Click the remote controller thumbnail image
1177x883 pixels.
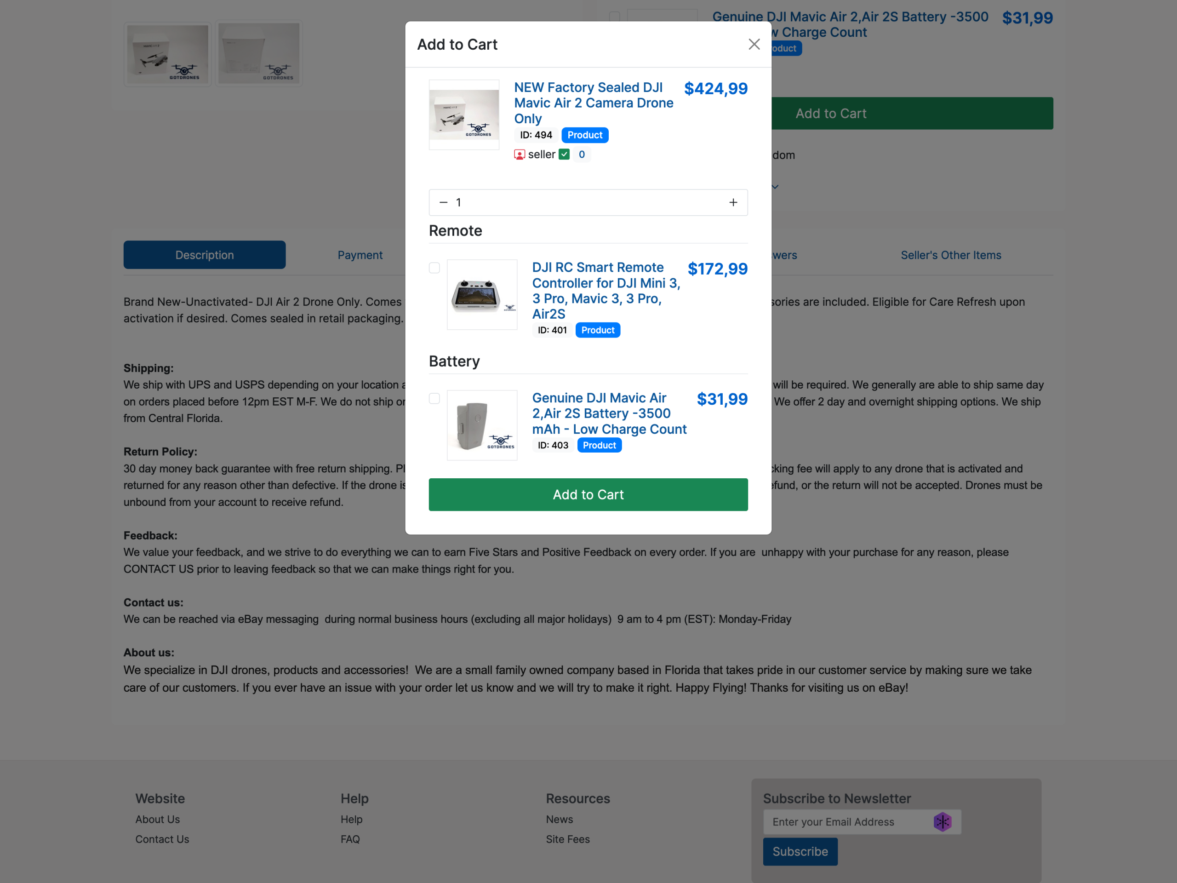pyautogui.click(x=481, y=294)
